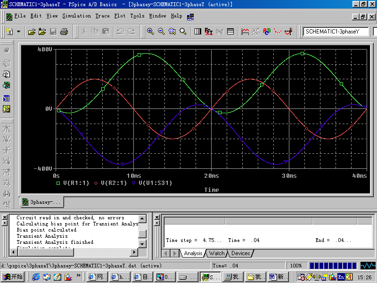
Task: Click the Text Label ABC icon
Action: point(267,31)
